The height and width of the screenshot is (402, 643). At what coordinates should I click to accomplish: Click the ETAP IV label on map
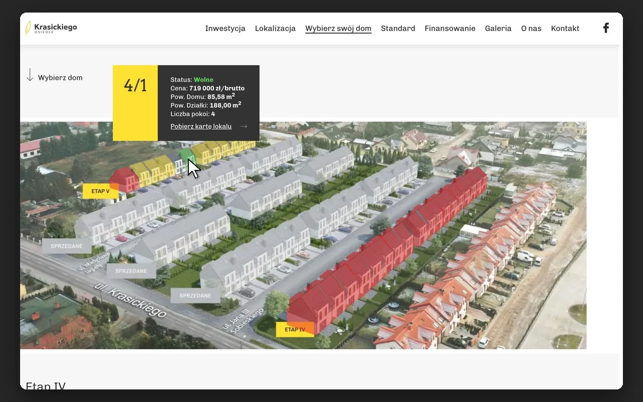295,330
